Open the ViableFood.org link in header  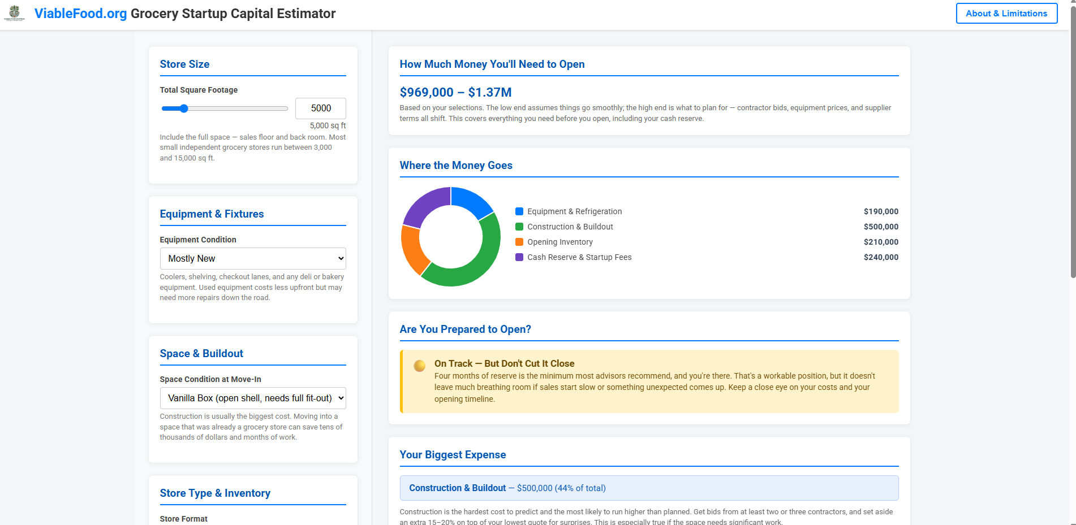(80, 14)
